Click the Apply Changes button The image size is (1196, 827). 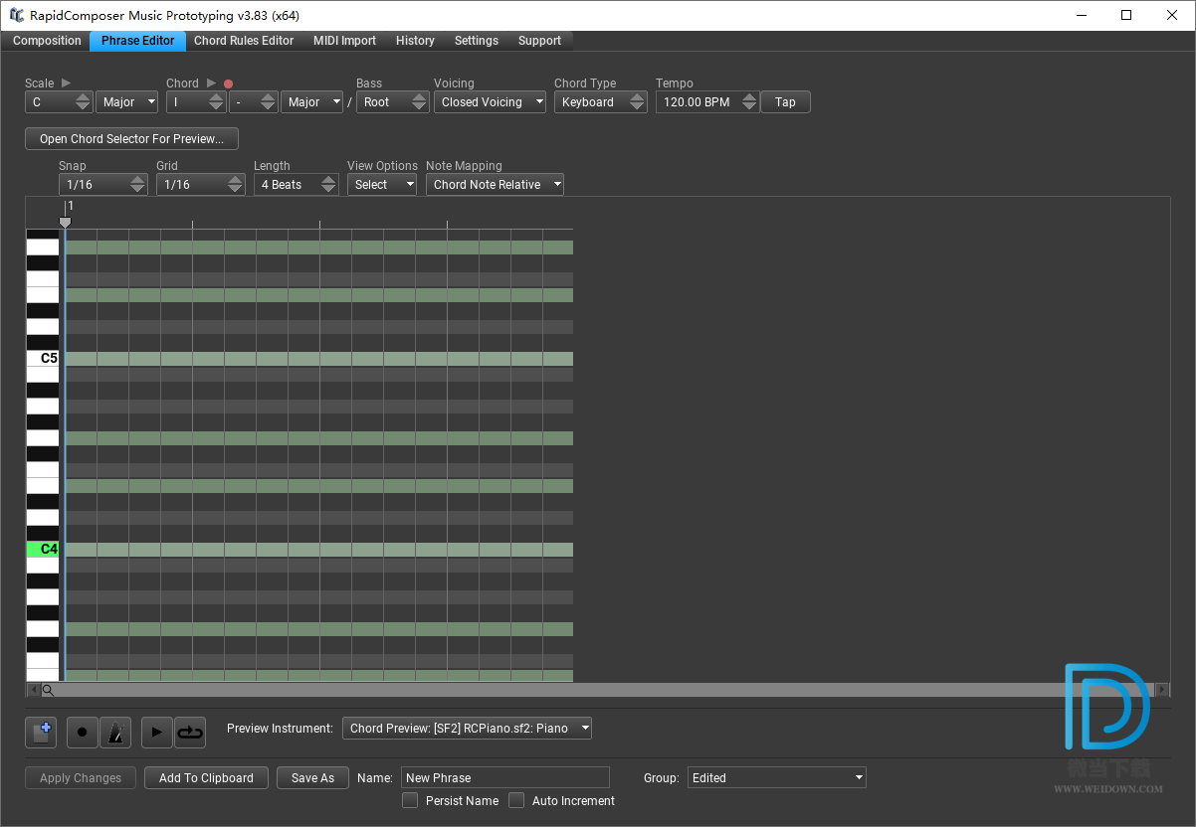point(81,778)
